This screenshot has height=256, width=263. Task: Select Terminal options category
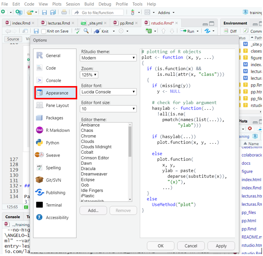click(x=55, y=205)
